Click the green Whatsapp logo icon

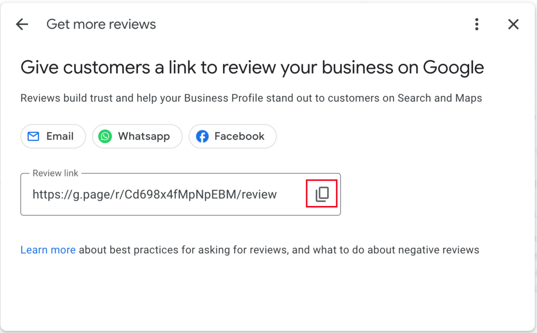[105, 136]
